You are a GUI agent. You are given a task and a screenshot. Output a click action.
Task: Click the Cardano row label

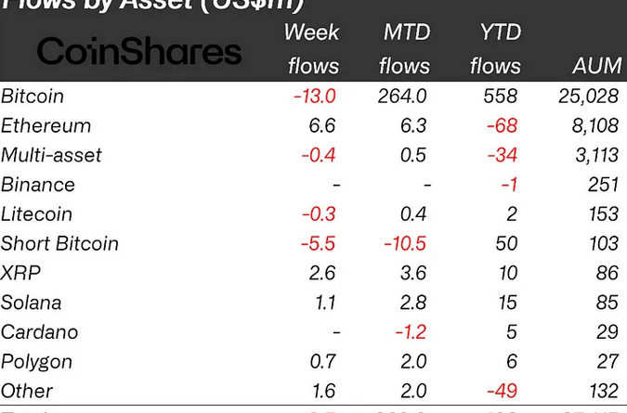click(40, 332)
